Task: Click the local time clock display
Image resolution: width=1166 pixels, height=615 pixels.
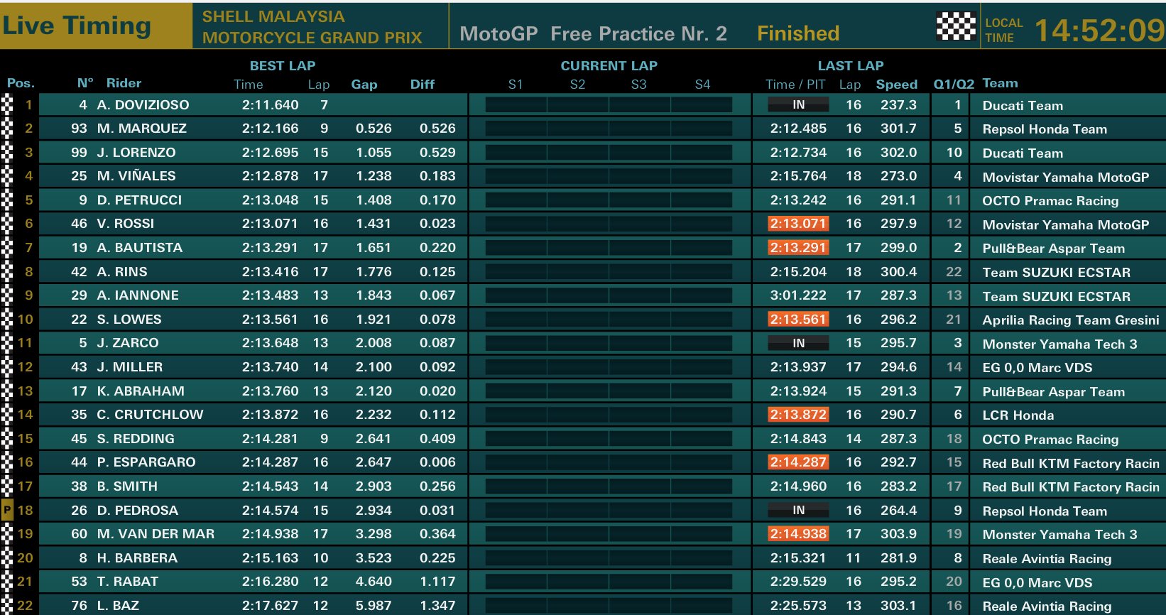Action: click(1099, 30)
